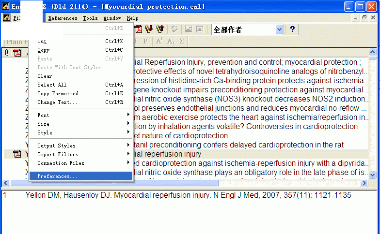Open the Tools menu

pyautogui.click(x=90, y=18)
